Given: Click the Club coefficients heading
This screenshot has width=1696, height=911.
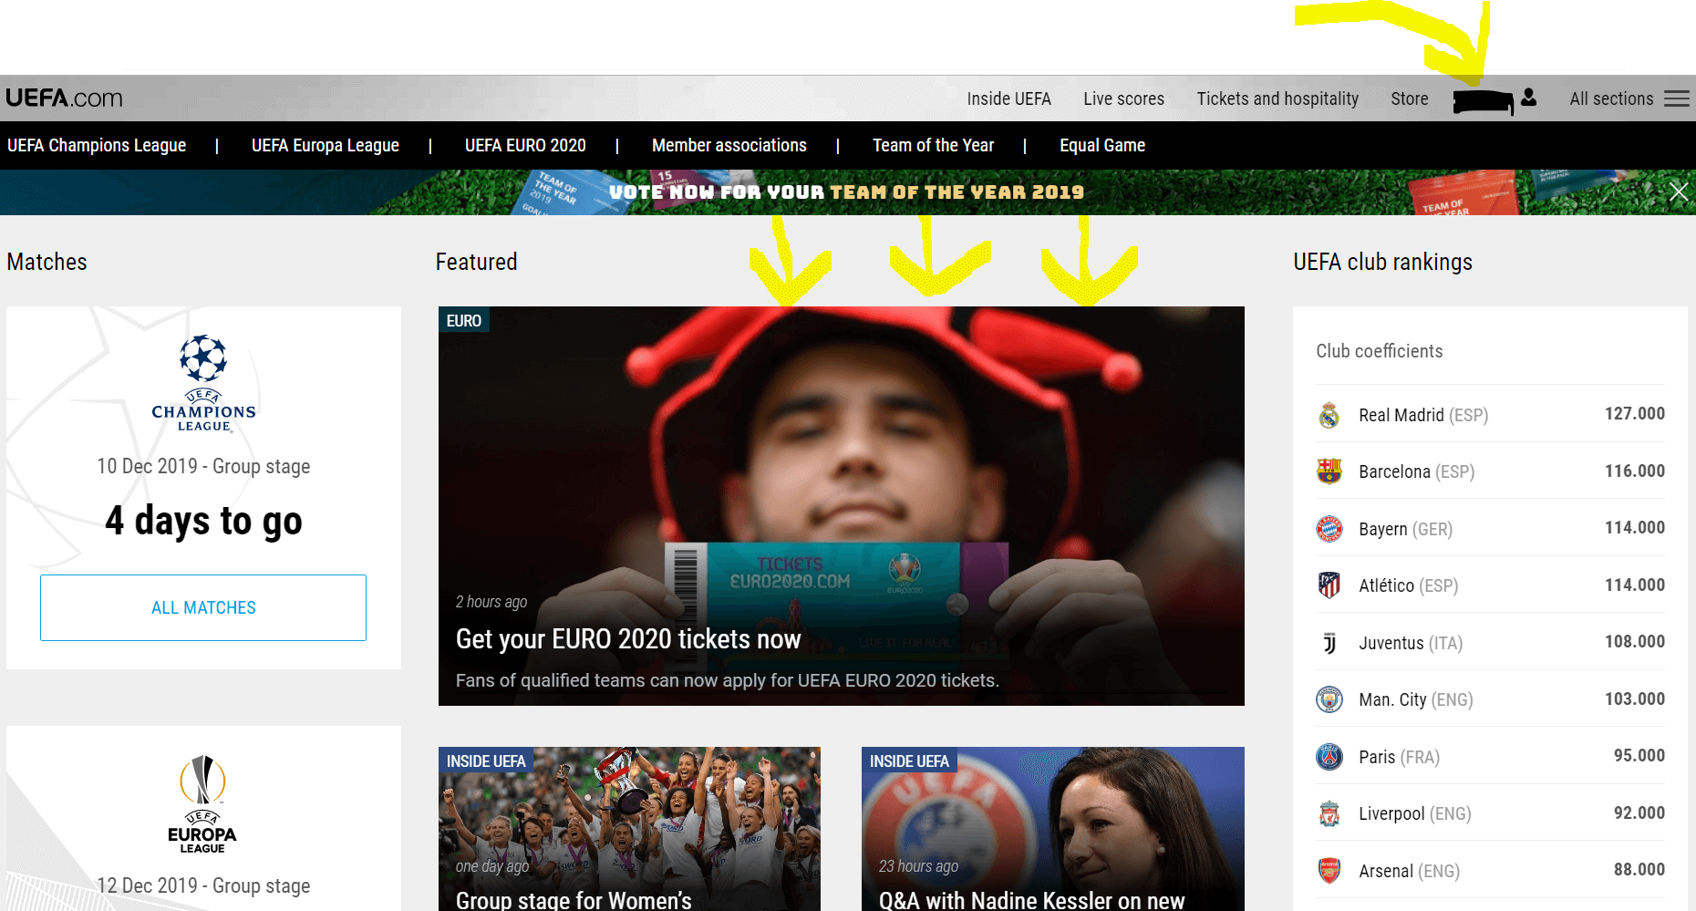Looking at the screenshot, I should pyautogui.click(x=1379, y=351).
